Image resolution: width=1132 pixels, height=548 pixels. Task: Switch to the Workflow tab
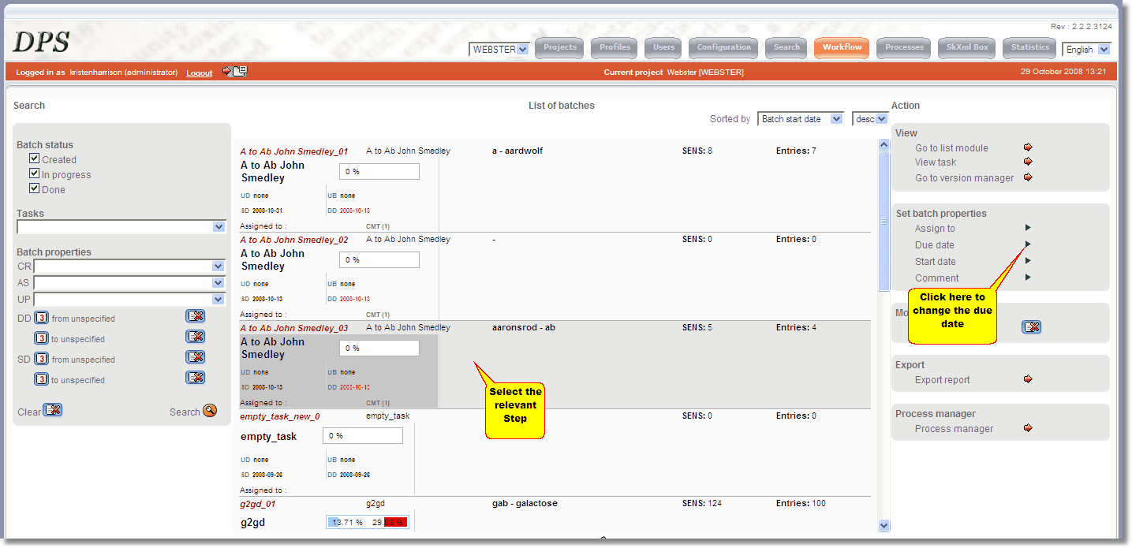842,48
